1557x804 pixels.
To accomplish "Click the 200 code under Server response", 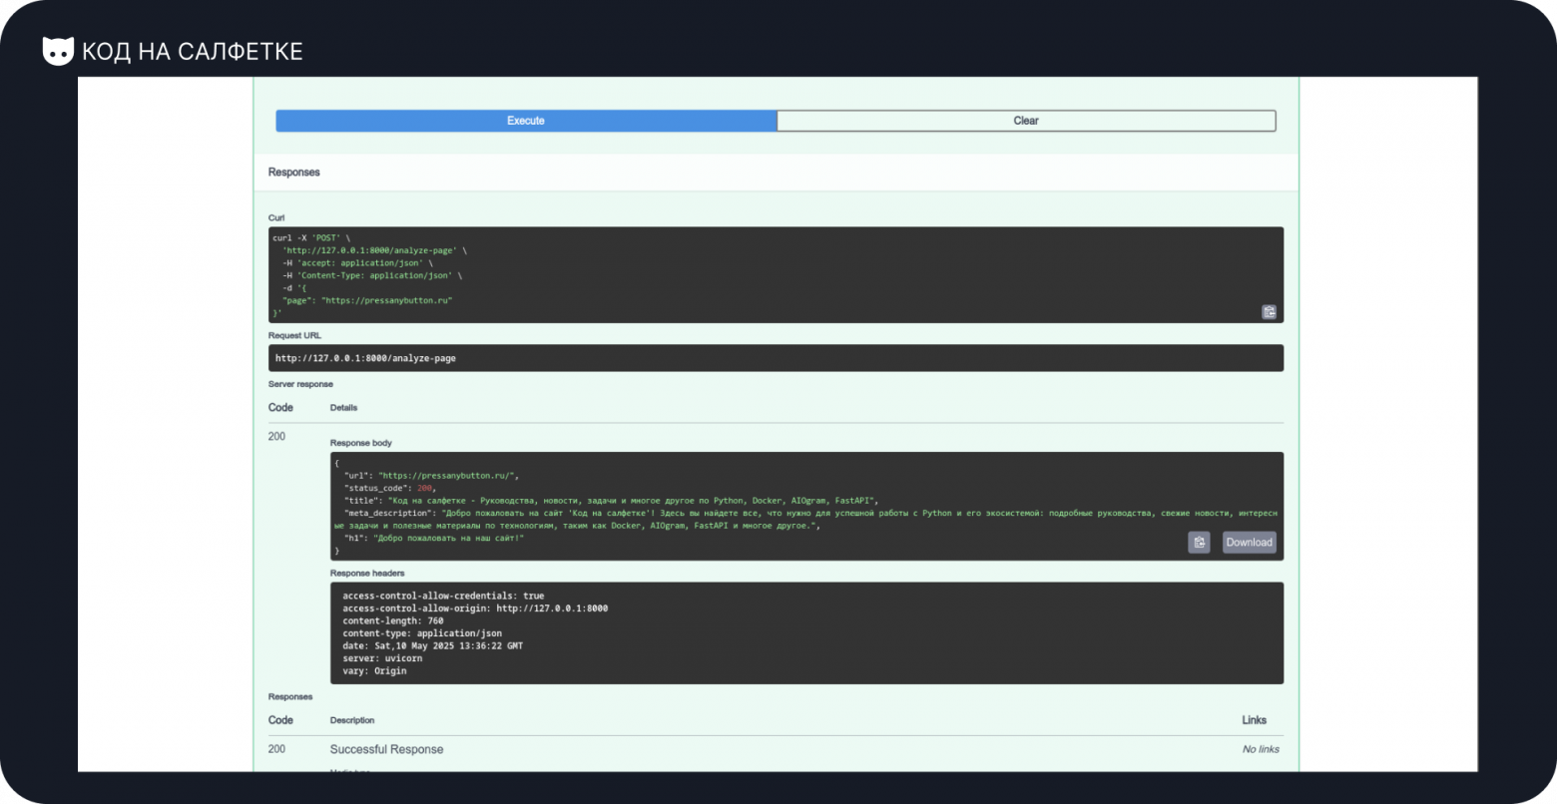I will point(276,437).
